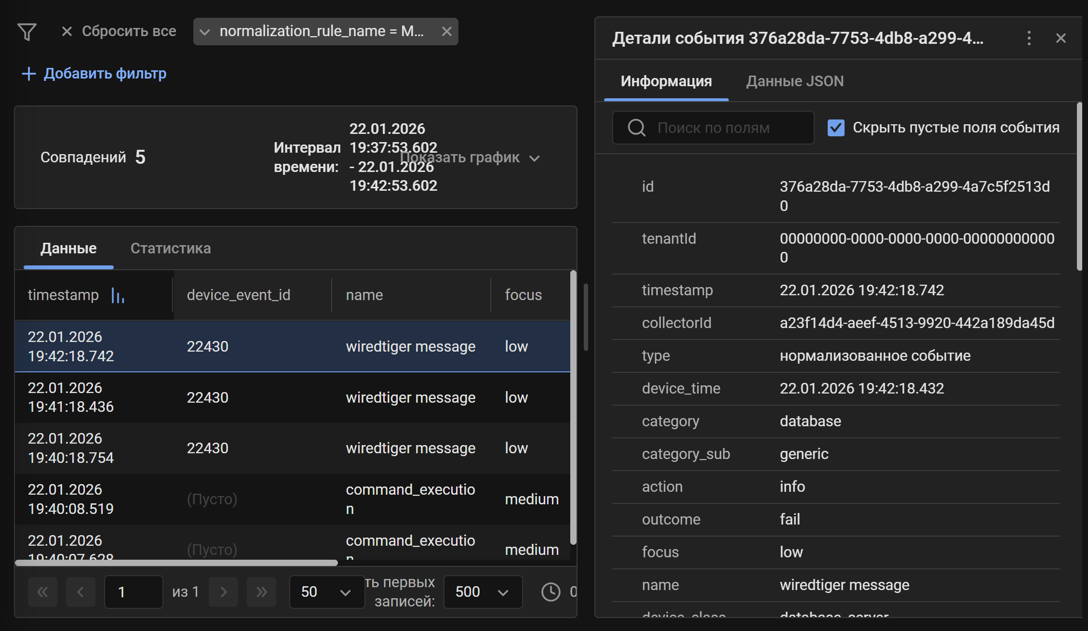
Task: Jump to first page with double-left arrow
Action: pyautogui.click(x=42, y=592)
